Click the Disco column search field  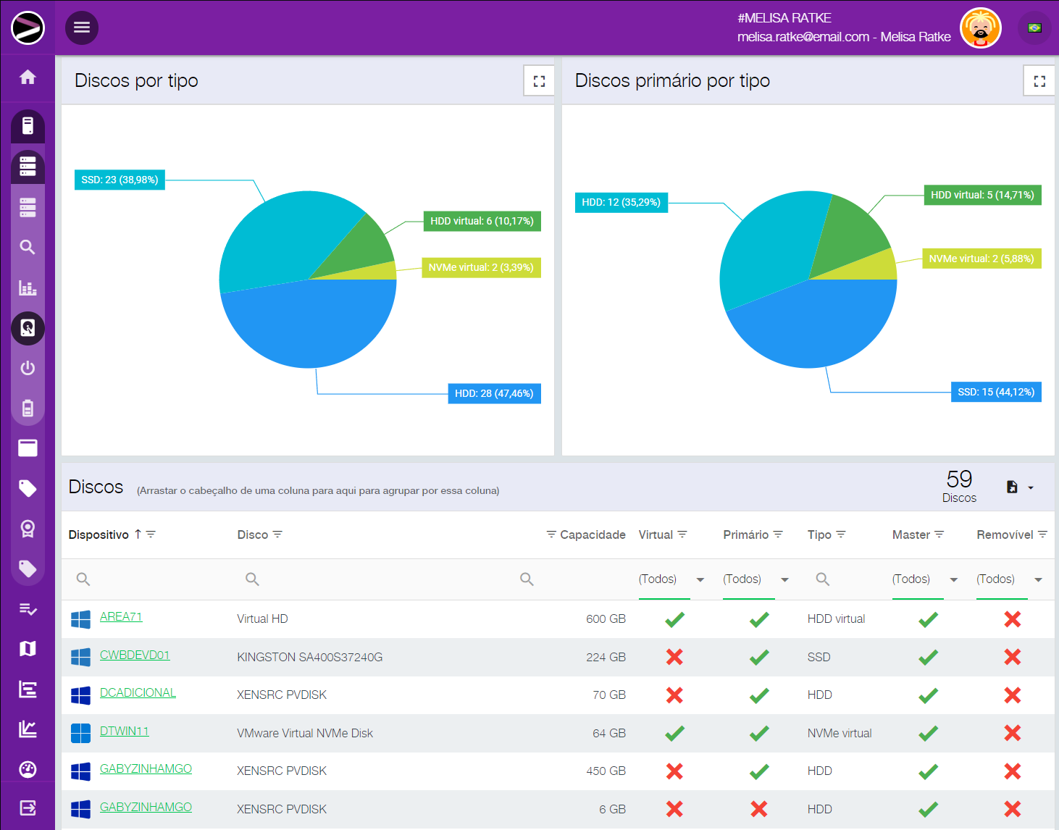384,579
